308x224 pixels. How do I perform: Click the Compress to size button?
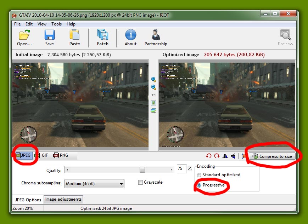272,156
